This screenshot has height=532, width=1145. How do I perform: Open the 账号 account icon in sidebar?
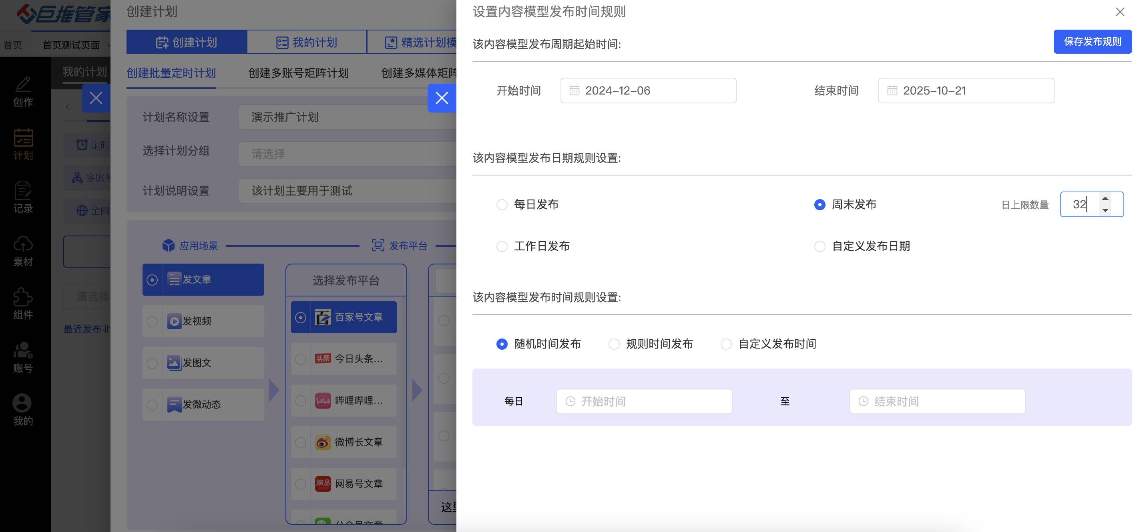point(23,351)
